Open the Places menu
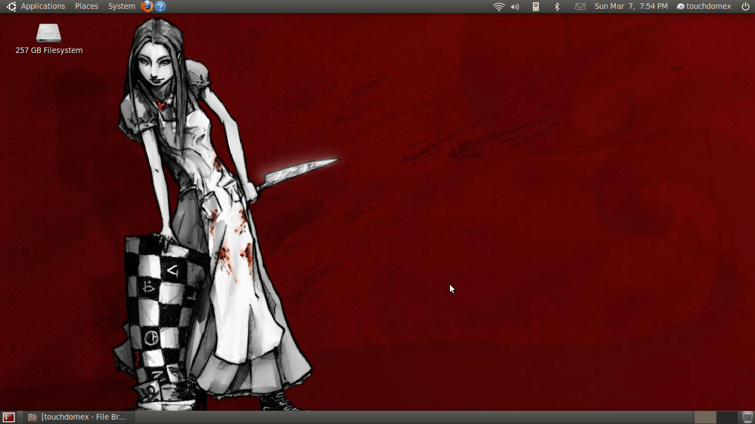The image size is (755, 424). (87, 7)
